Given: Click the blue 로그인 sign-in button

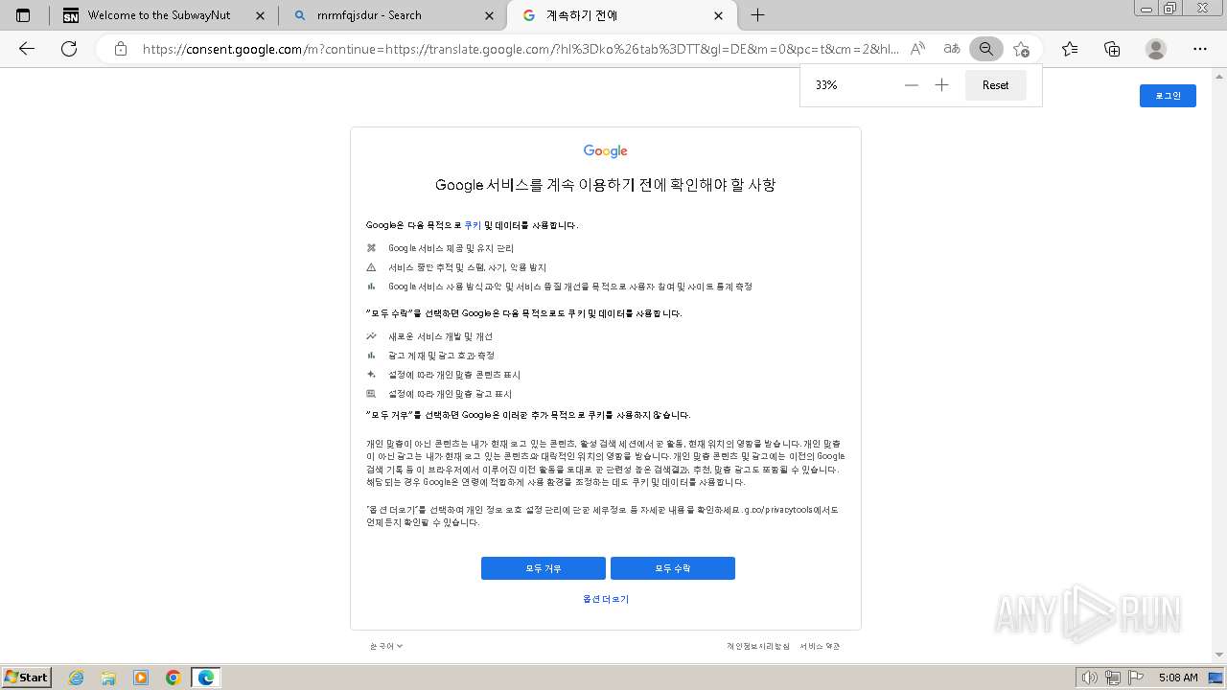Looking at the screenshot, I should coord(1168,96).
